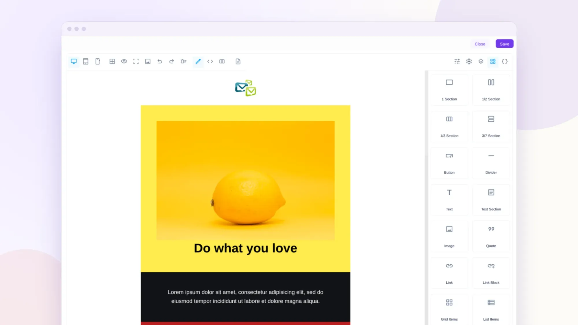Select the lemon image in the template
This screenshot has width=578, height=325.
(x=245, y=180)
